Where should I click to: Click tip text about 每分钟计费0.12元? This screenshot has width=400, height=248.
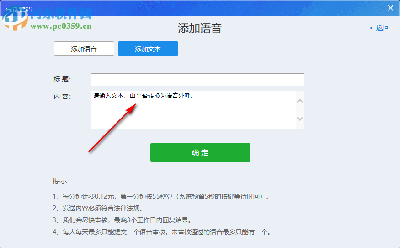(x=161, y=196)
